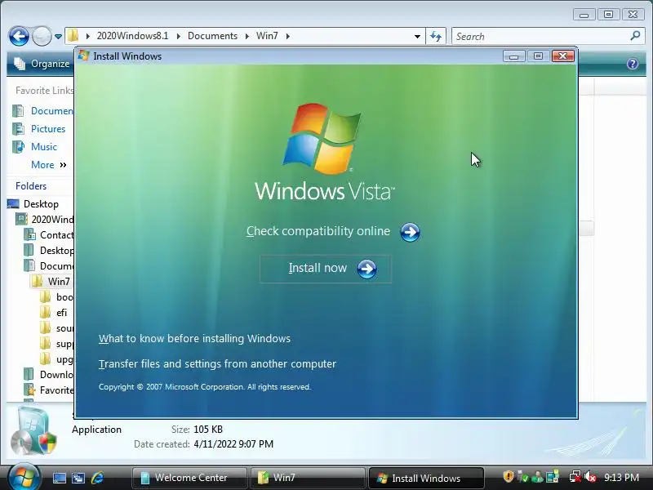
Task: Click the Refresh button in Explorer
Action: click(436, 36)
